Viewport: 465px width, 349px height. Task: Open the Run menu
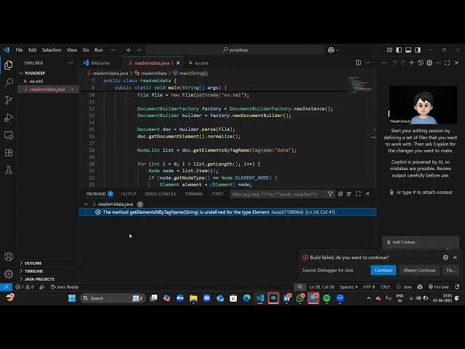click(x=99, y=50)
